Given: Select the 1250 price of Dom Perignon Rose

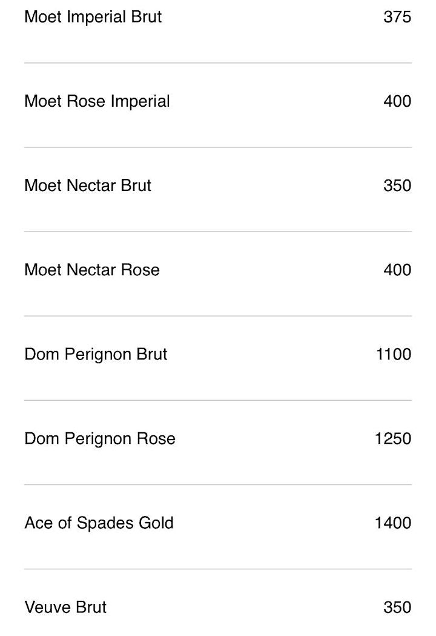Looking at the screenshot, I should (x=393, y=438).
